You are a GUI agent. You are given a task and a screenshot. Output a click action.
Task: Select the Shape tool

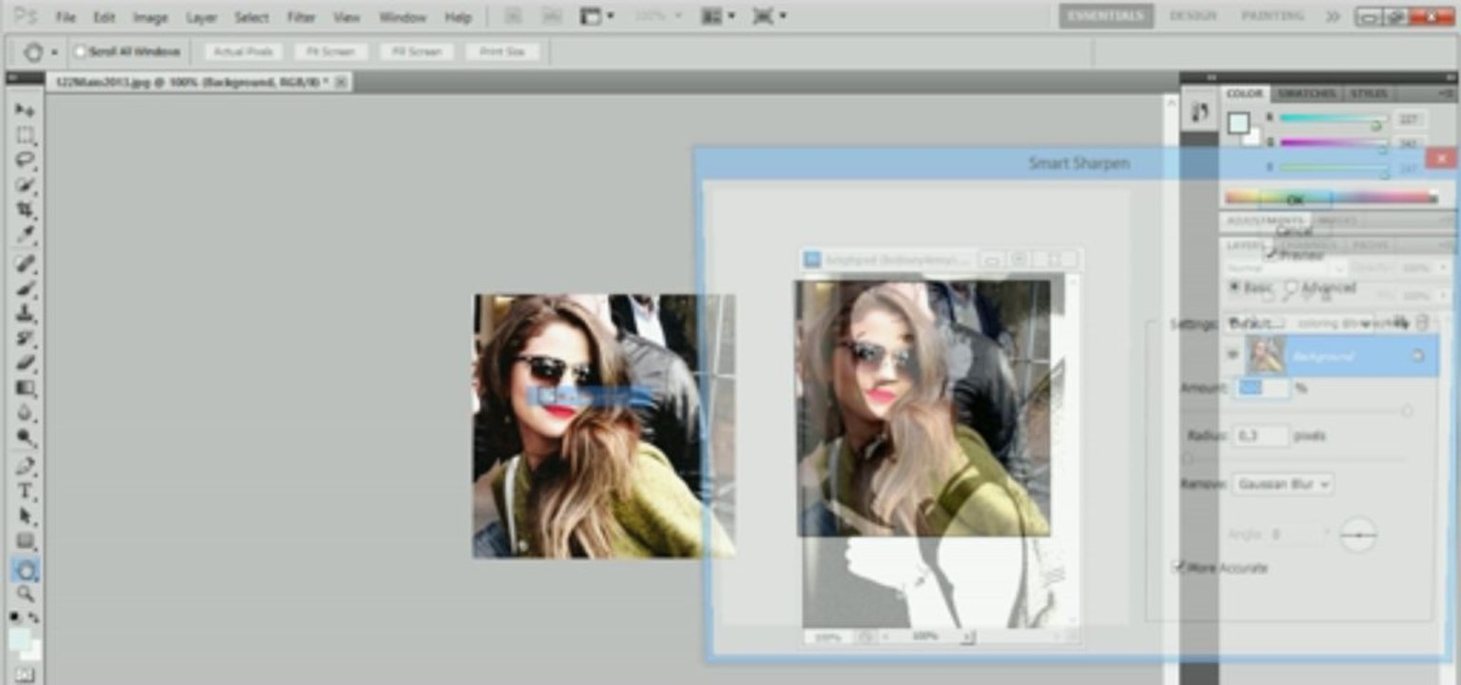25,540
